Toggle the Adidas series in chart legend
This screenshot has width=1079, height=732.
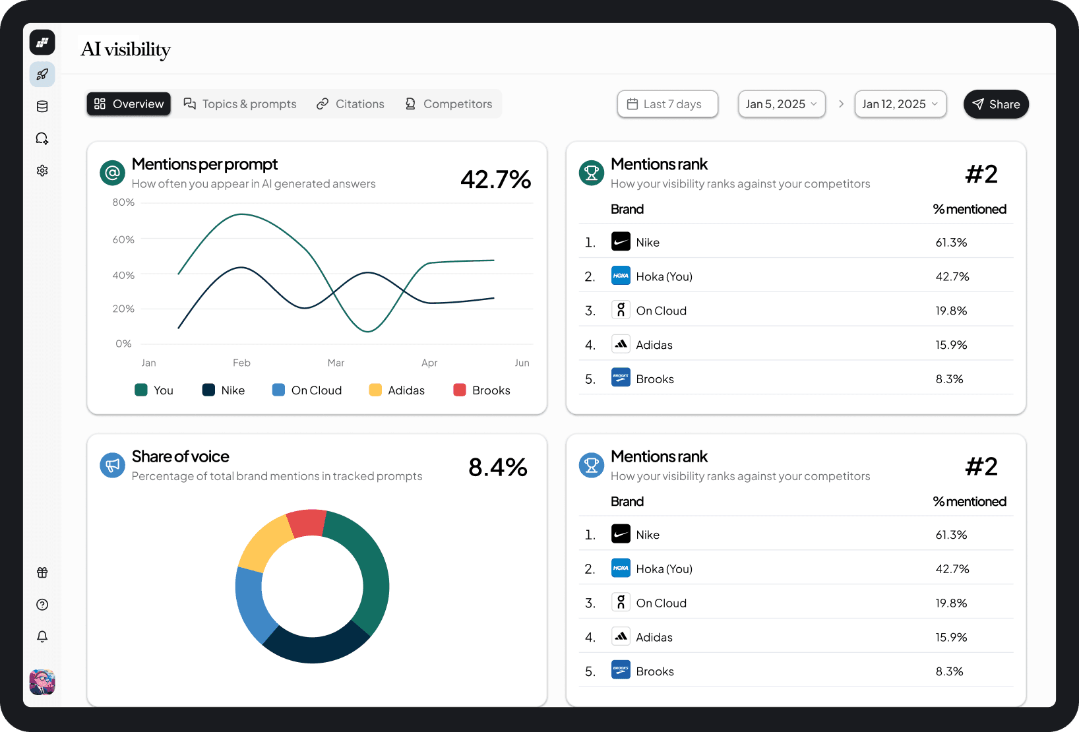(396, 390)
